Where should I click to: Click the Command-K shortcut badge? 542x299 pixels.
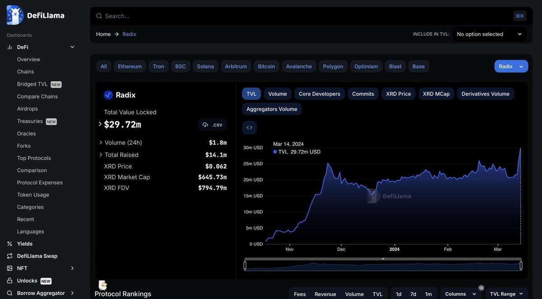520,16
